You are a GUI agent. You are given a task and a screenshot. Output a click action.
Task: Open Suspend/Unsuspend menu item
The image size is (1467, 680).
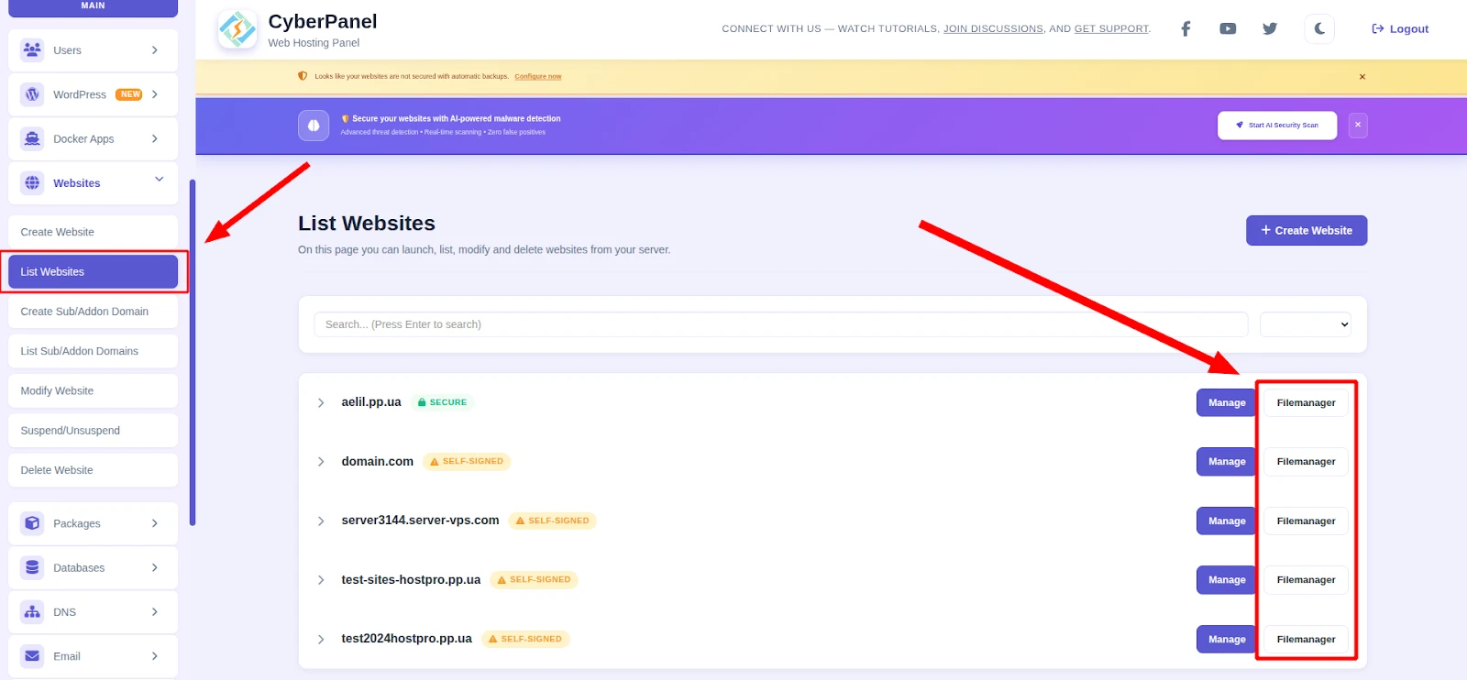(x=93, y=431)
